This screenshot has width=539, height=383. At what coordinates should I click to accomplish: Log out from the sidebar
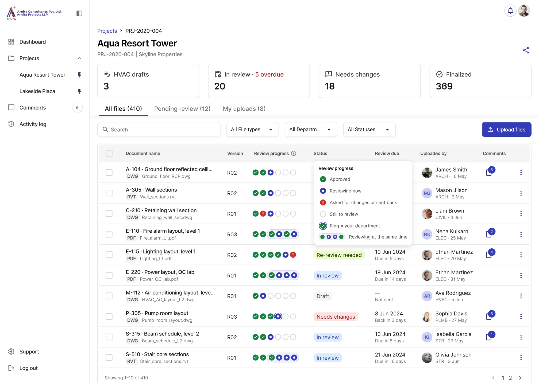point(24,368)
